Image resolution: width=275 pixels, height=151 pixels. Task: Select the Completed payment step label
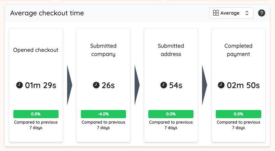pyautogui.click(x=238, y=50)
